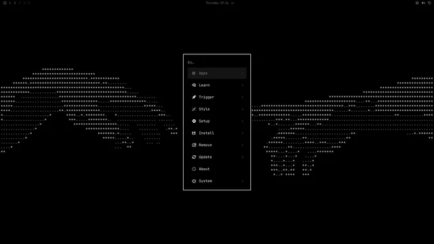Screen dimensions: 434x244
Task: Switch to workspace 5
Action: click(28, 3)
